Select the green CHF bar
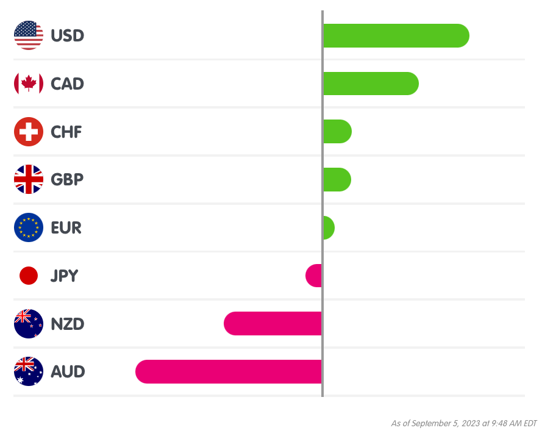 [x=337, y=132]
